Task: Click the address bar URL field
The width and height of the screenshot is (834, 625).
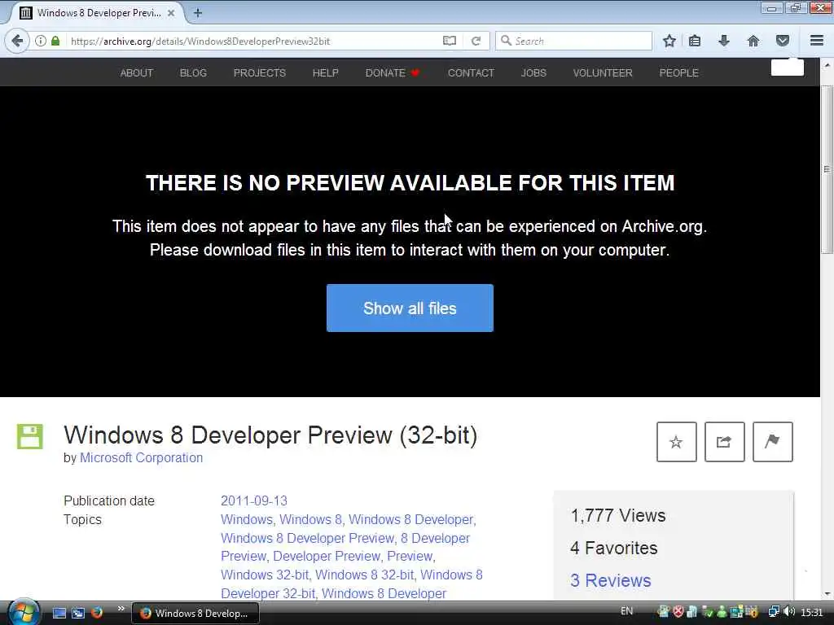Action: pyautogui.click(x=250, y=41)
